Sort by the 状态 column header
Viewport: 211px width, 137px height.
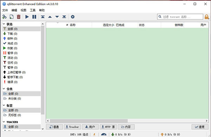(149, 25)
